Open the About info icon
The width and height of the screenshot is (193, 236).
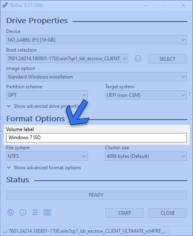coord(23,212)
